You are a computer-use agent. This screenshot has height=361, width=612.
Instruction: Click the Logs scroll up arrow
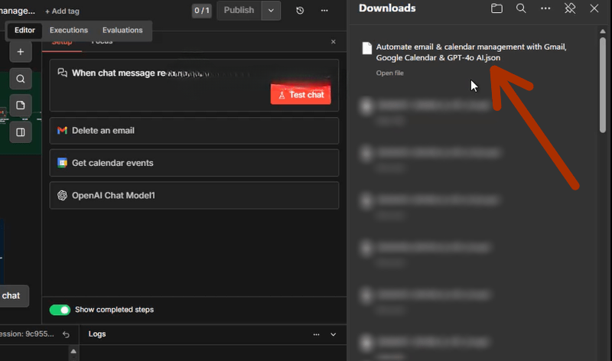coord(73,351)
